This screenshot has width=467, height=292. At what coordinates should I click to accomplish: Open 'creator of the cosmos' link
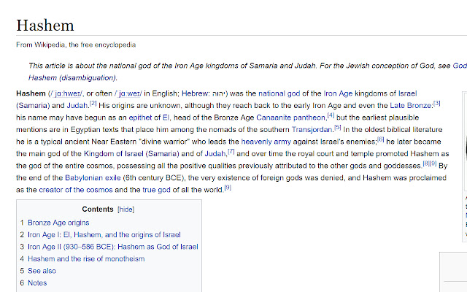coord(76,190)
